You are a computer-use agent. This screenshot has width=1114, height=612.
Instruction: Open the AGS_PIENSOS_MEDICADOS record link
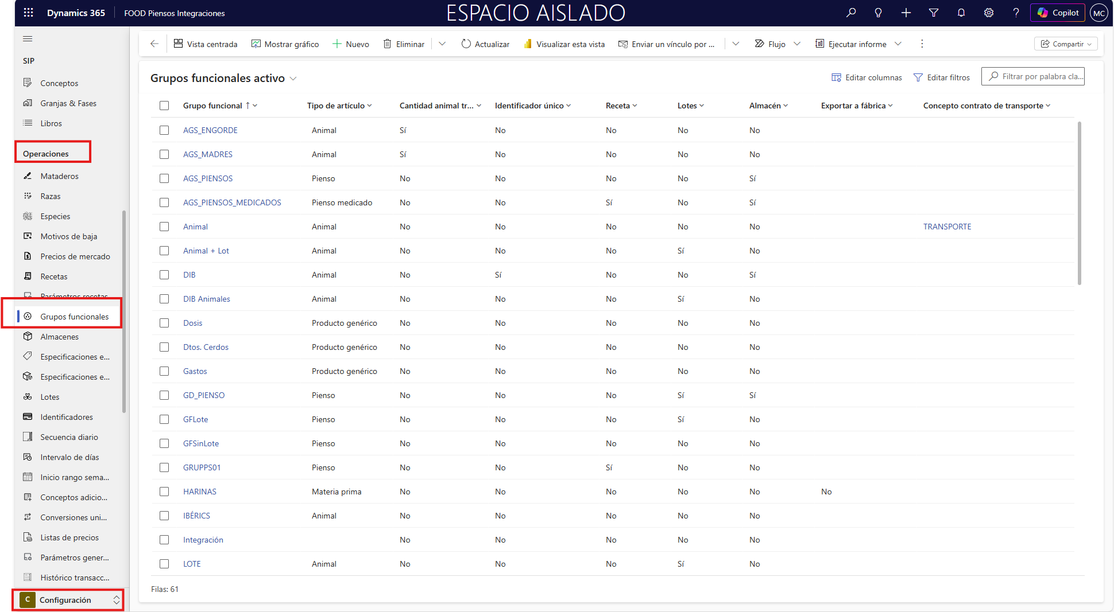(x=232, y=202)
